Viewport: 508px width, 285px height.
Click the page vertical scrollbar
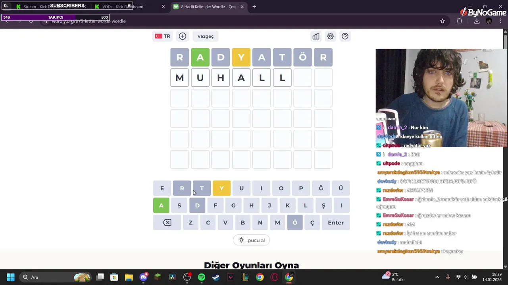click(x=505, y=149)
